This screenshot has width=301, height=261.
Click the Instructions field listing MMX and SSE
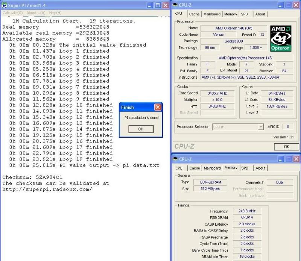coord(247,77)
